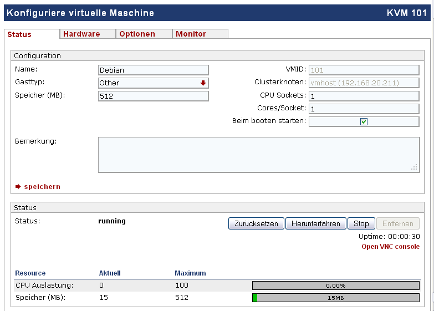Open VNC console link
Screen dimensions: 434x311
coord(391,247)
